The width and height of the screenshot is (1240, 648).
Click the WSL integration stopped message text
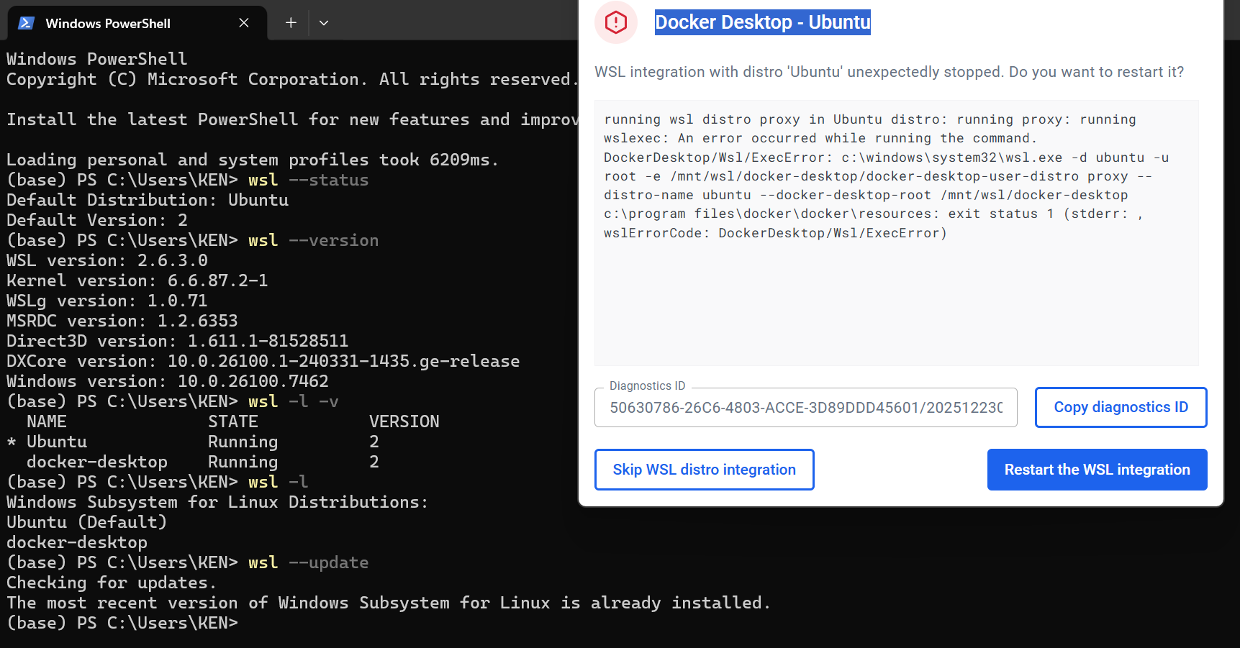coord(889,72)
